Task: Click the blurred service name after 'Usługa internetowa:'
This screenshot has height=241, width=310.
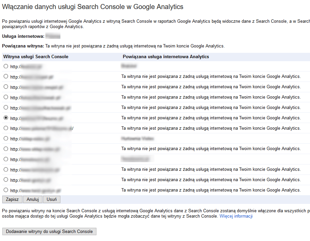Action: (x=53, y=36)
